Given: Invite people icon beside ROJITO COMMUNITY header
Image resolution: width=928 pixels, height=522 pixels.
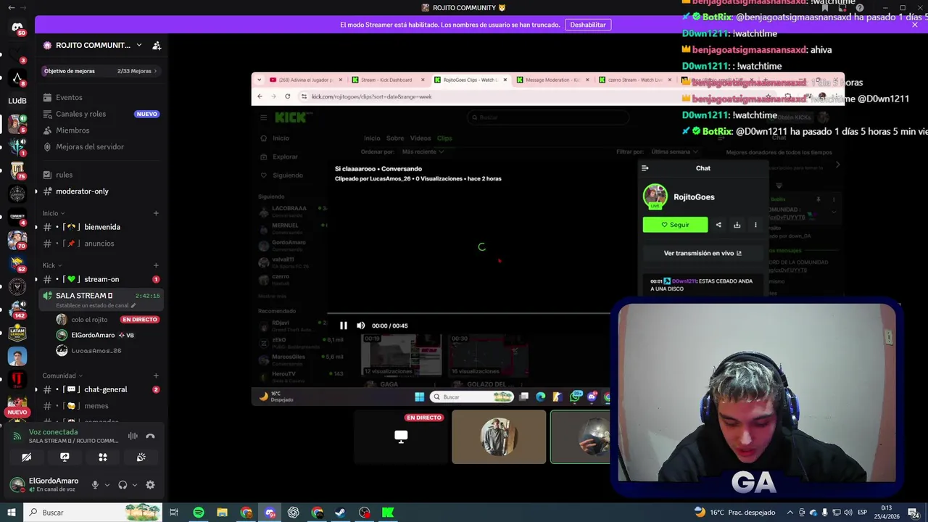Looking at the screenshot, I should coord(157,45).
